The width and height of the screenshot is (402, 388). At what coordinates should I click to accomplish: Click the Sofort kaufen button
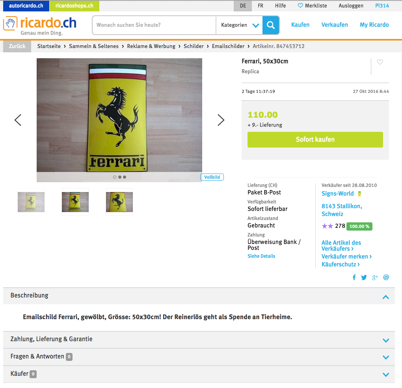(x=315, y=140)
